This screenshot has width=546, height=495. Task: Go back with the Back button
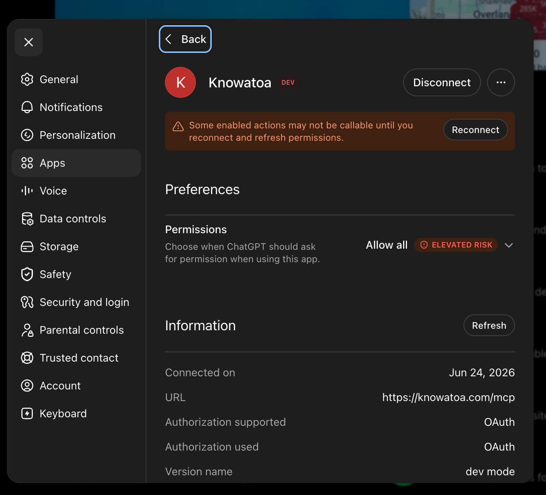coord(185,39)
